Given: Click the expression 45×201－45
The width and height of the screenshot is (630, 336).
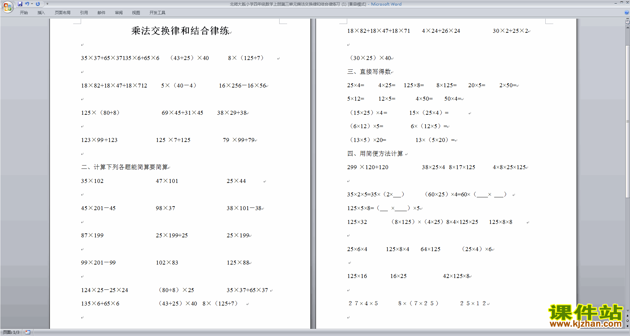Looking at the screenshot, I should [x=98, y=208].
